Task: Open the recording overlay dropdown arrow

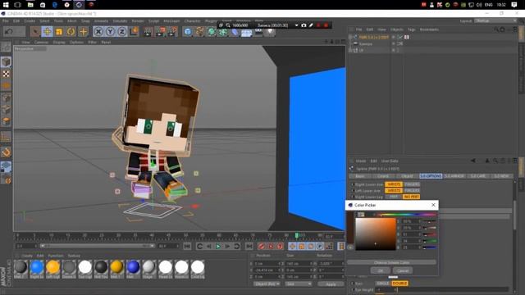Action: pyautogui.click(x=296, y=25)
